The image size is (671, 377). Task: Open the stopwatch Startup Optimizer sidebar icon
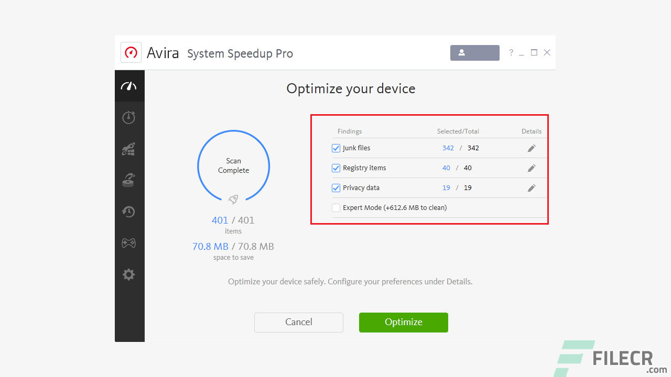click(129, 117)
